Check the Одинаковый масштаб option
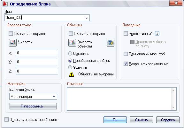The height and width of the screenshot is (128, 184). (126, 54)
